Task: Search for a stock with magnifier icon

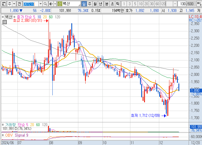Action: [x=45, y=4]
